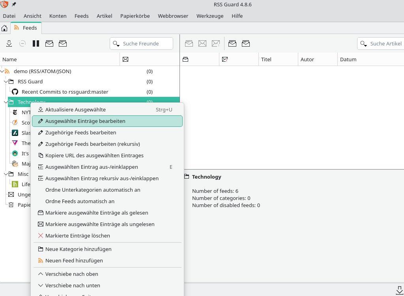Click inside the Suche Artikel search field
404x296 pixels.
[386, 43]
